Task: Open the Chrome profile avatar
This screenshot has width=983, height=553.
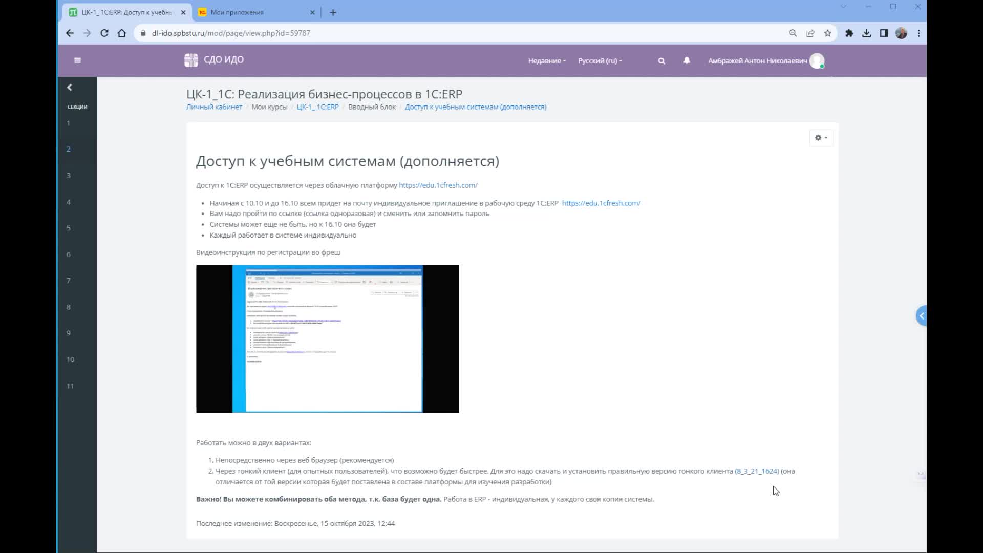Action: pyautogui.click(x=902, y=33)
